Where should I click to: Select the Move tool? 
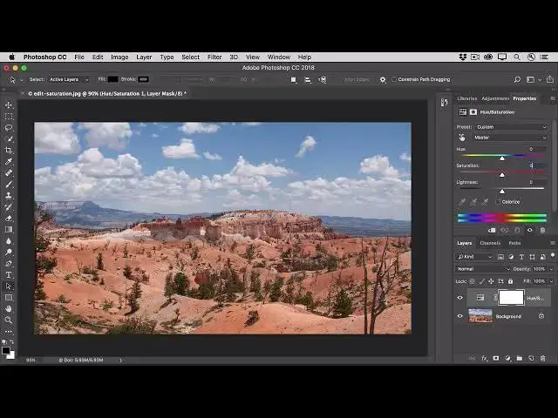(9, 105)
